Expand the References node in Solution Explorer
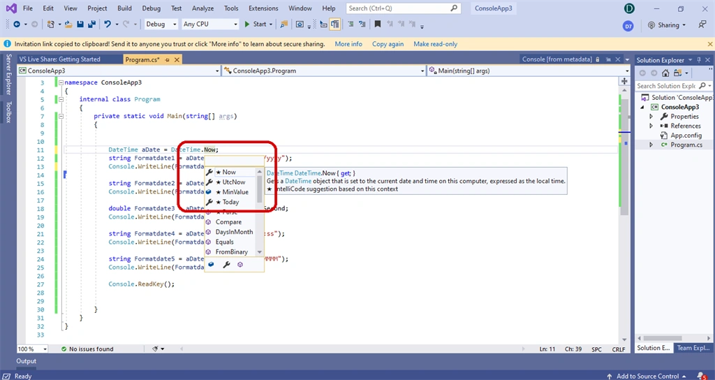 coord(651,126)
